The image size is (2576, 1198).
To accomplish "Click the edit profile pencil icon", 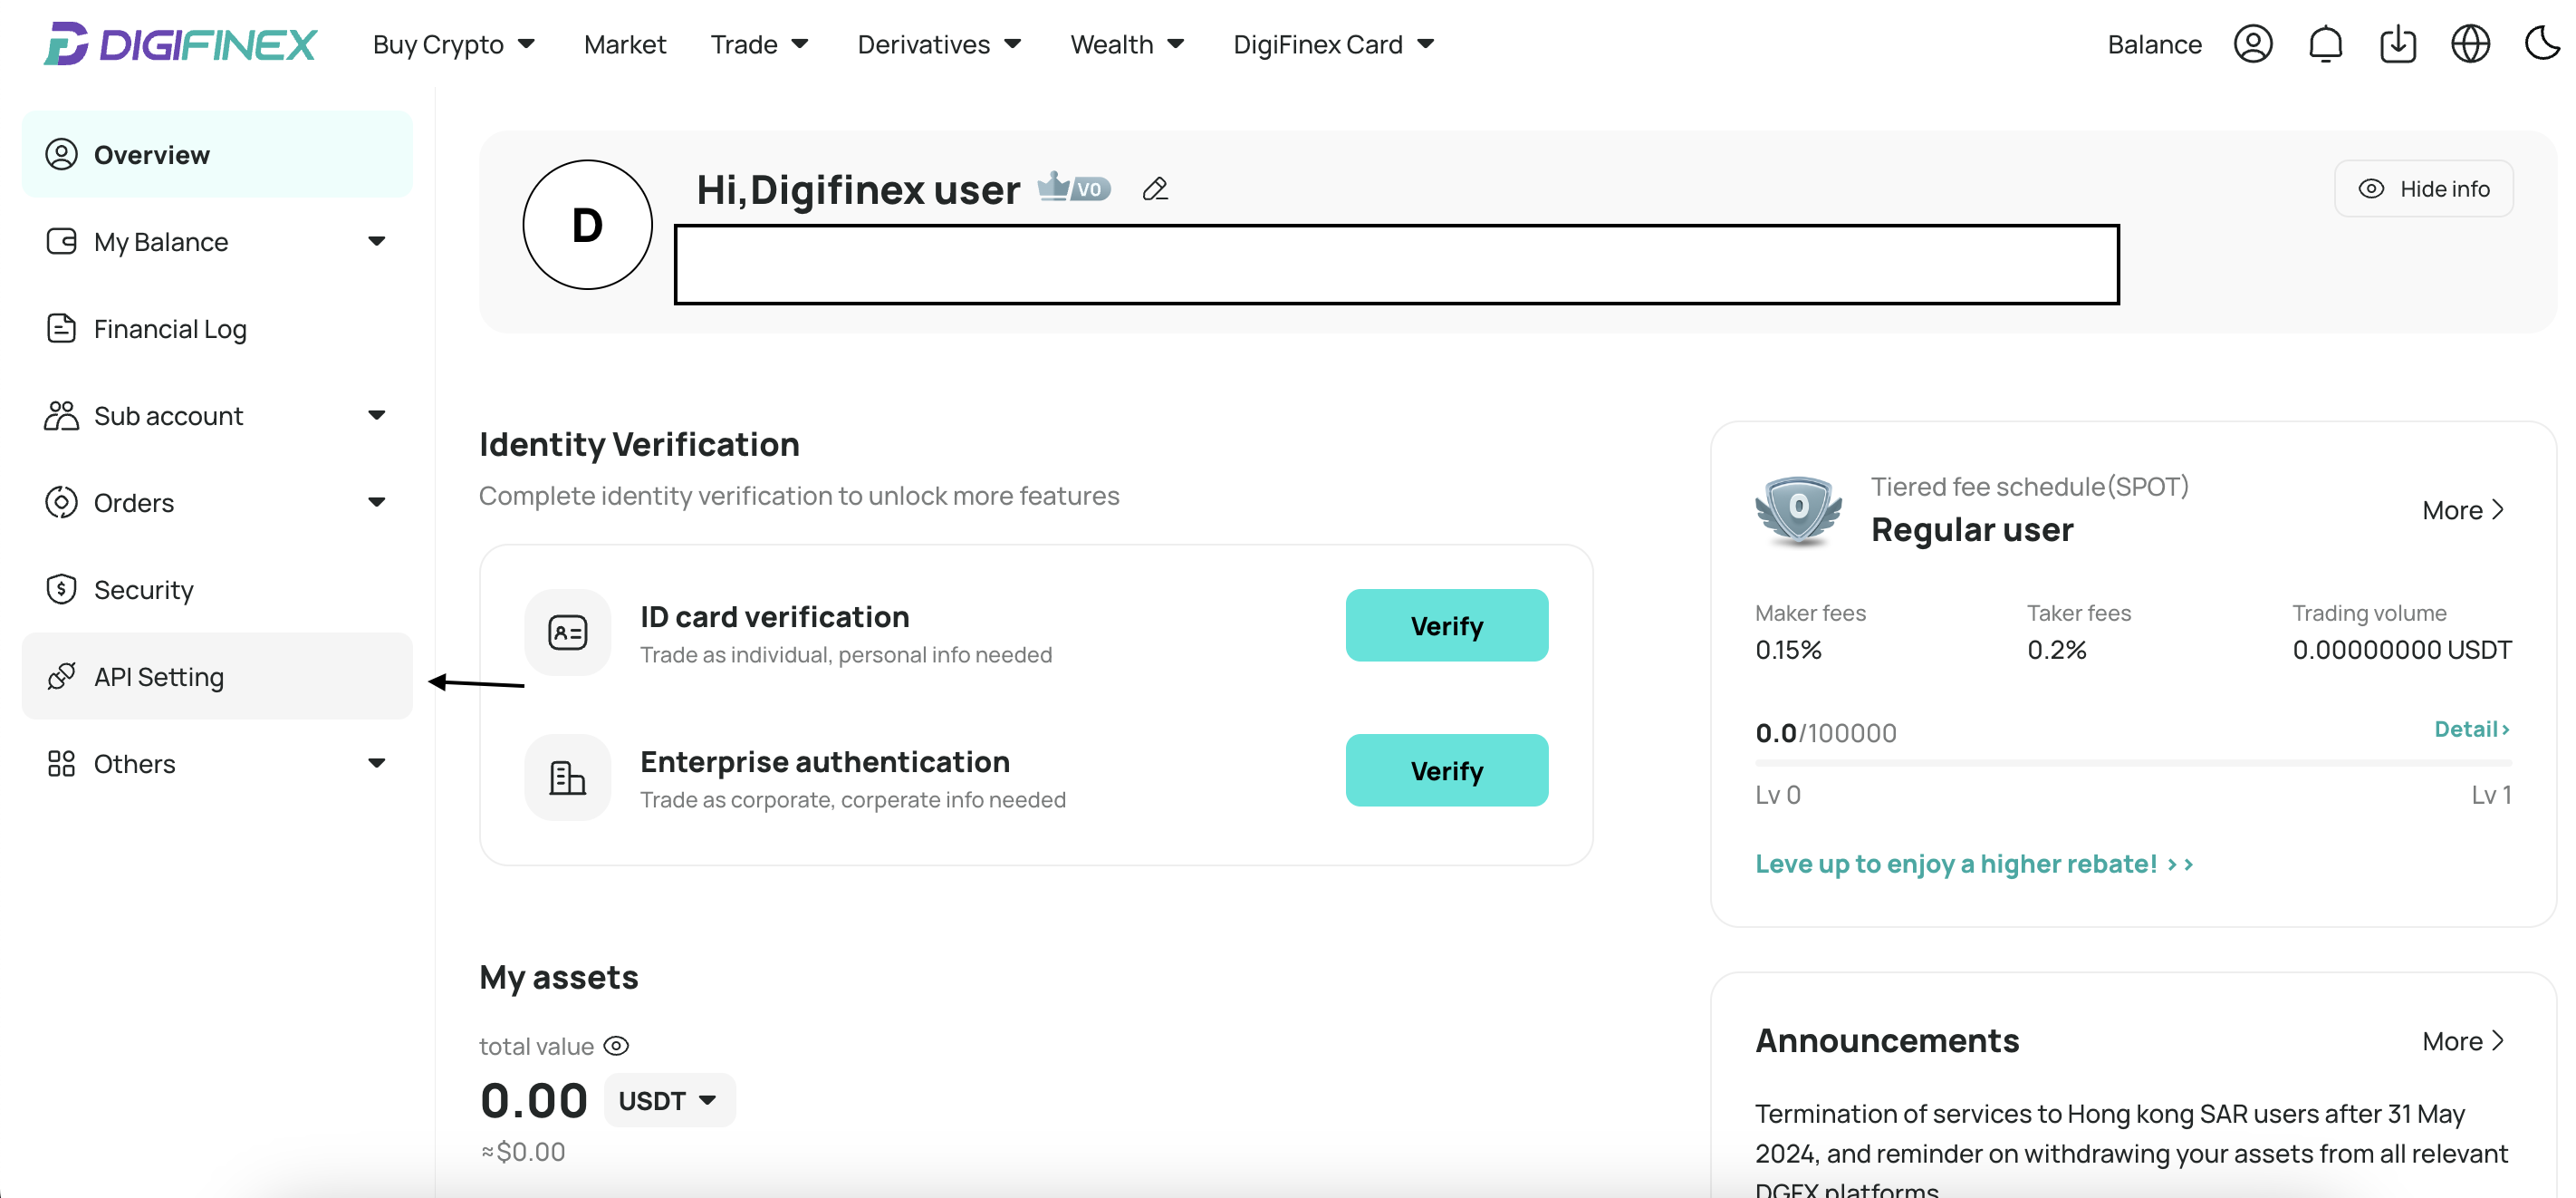I will click(x=1155, y=186).
